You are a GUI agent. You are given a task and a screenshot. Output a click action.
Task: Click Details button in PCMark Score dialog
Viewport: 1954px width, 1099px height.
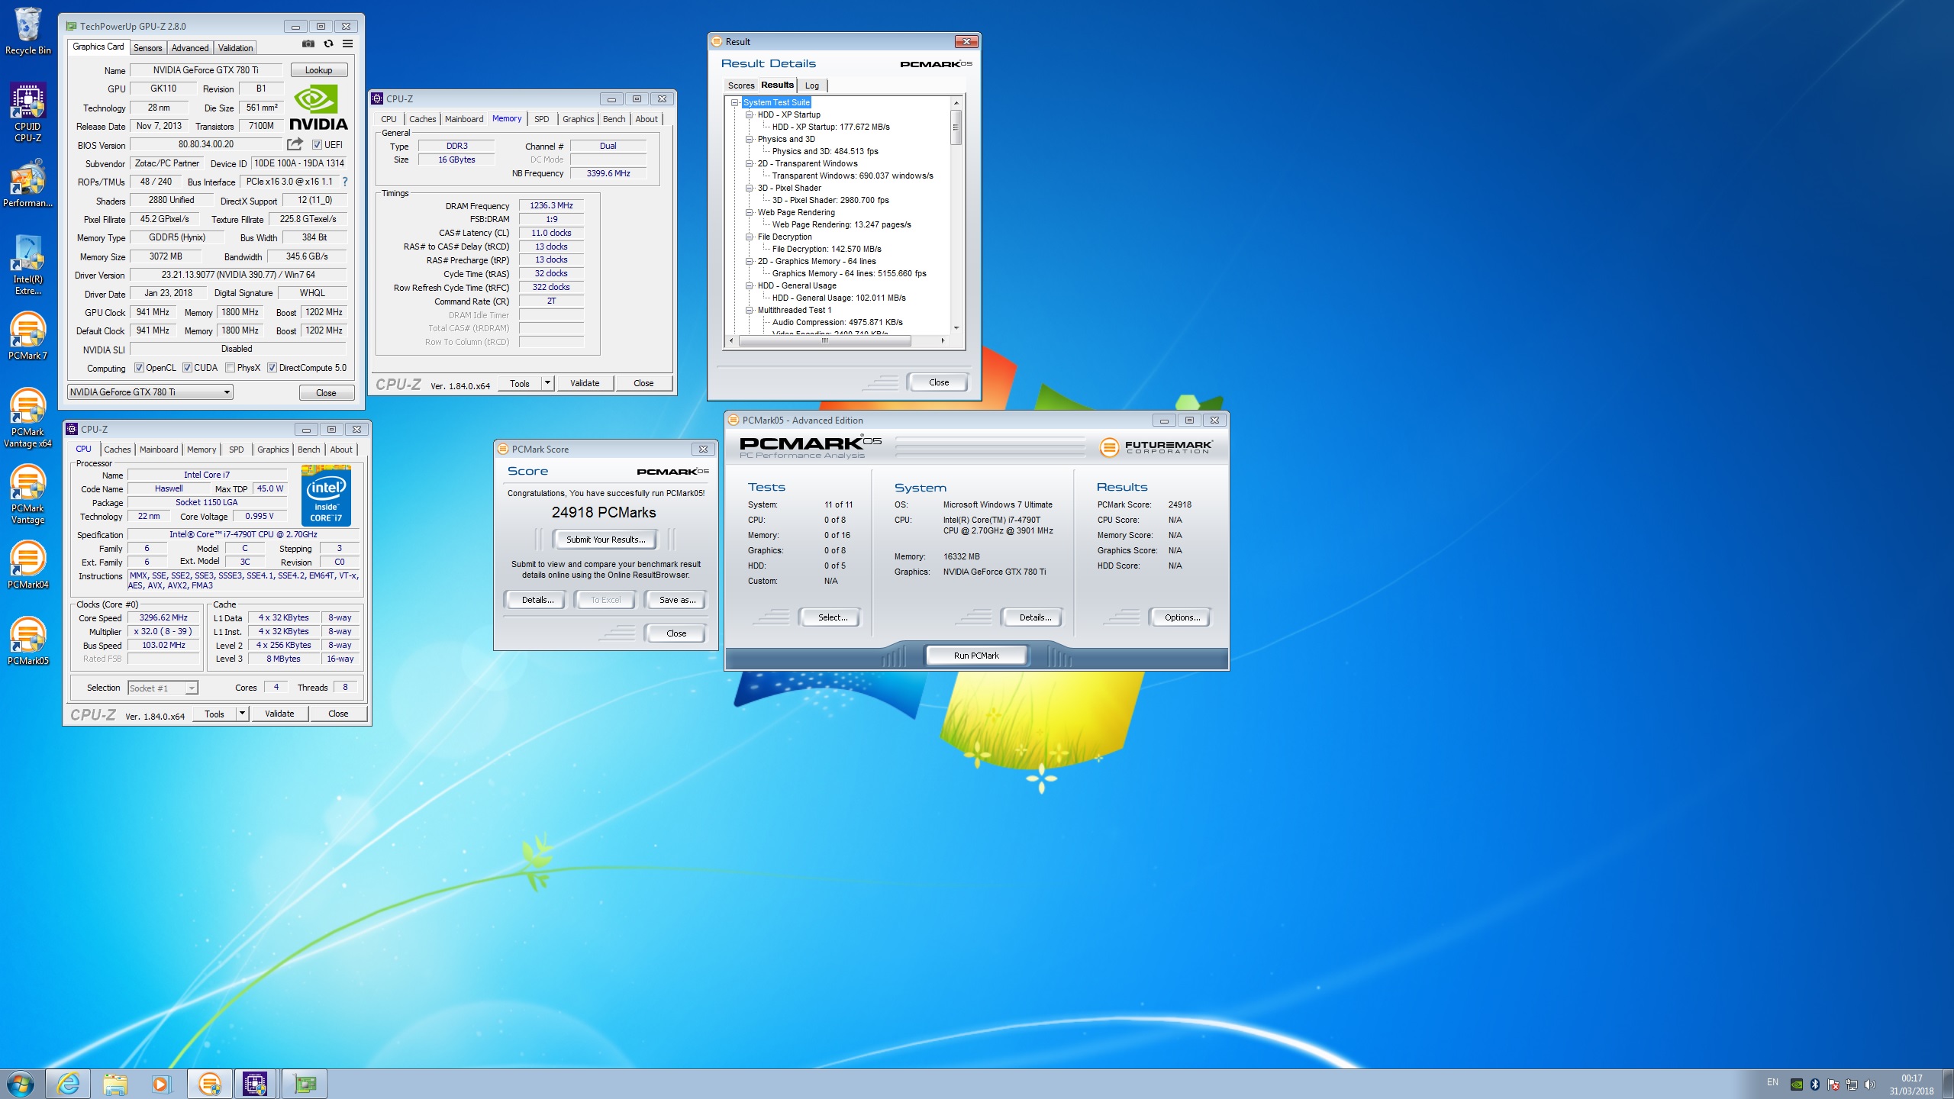pos(537,600)
